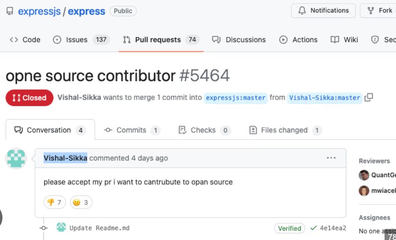Copy the head branch name icon
This screenshot has height=240, width=396.
point(369,97)
